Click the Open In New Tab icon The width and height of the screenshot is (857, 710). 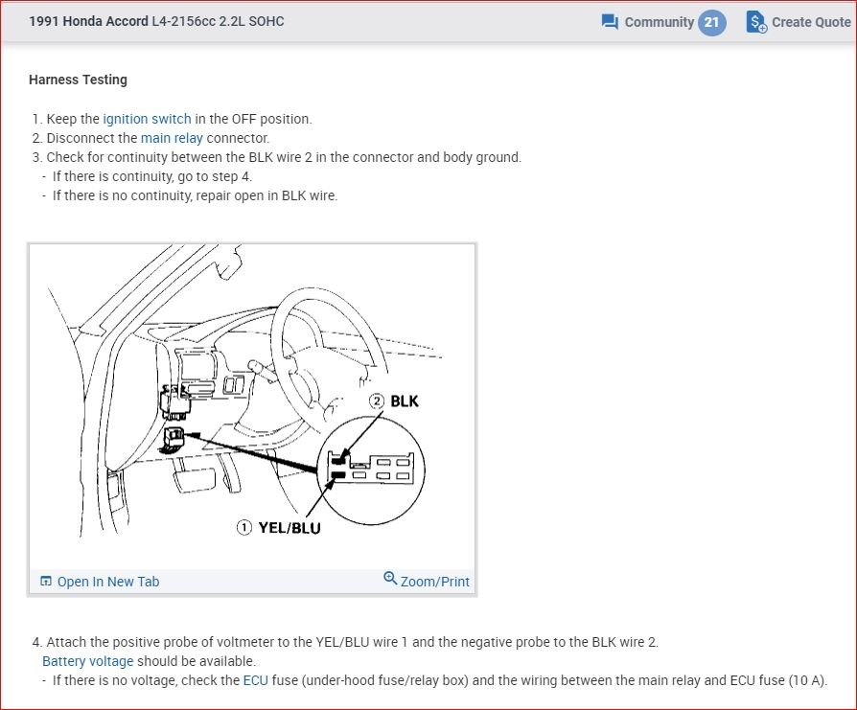point(46,581)
